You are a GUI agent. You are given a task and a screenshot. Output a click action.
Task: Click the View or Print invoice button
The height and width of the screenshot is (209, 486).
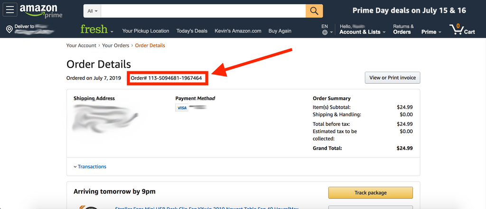click(x=392, y=78)
